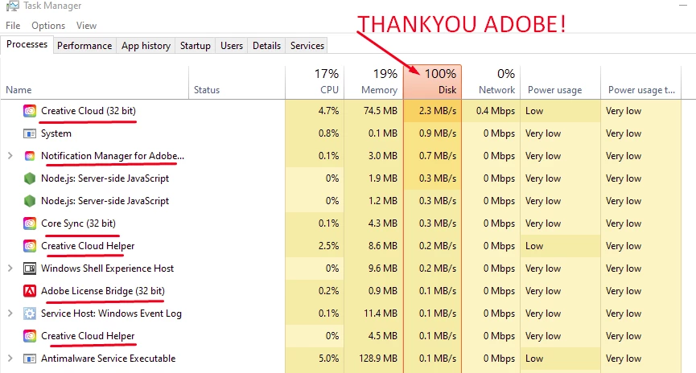This screenshot has width=696, height=373.
Task: Expand the Antimalware Service Executable group
Action: pyautogui.click(x=10, y=359)
